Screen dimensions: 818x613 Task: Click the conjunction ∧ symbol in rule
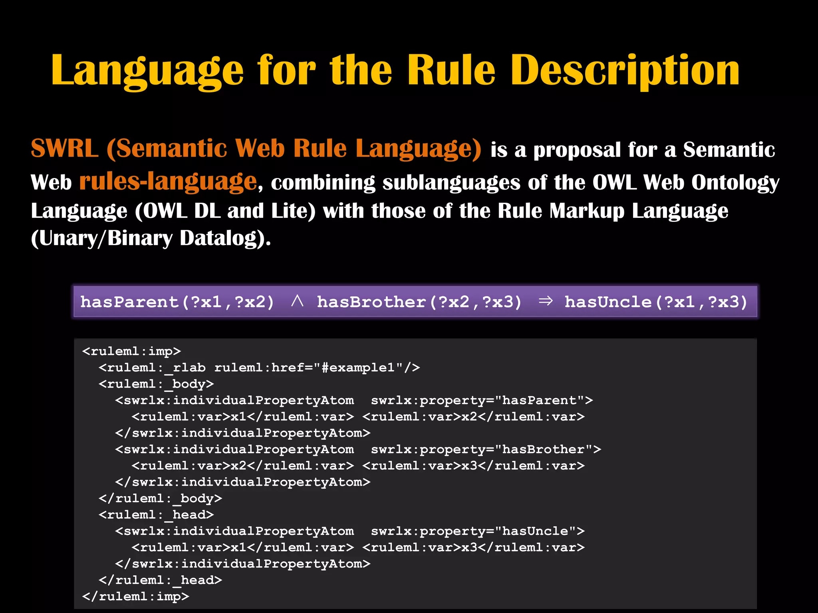coord(297,301)
